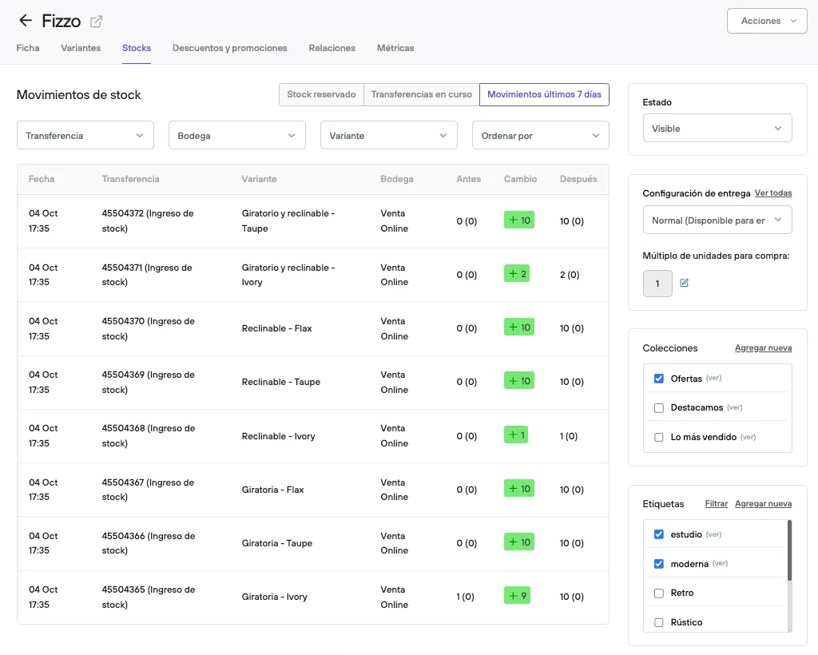Show Transferencias en curso view

click(x=422, y=94)
